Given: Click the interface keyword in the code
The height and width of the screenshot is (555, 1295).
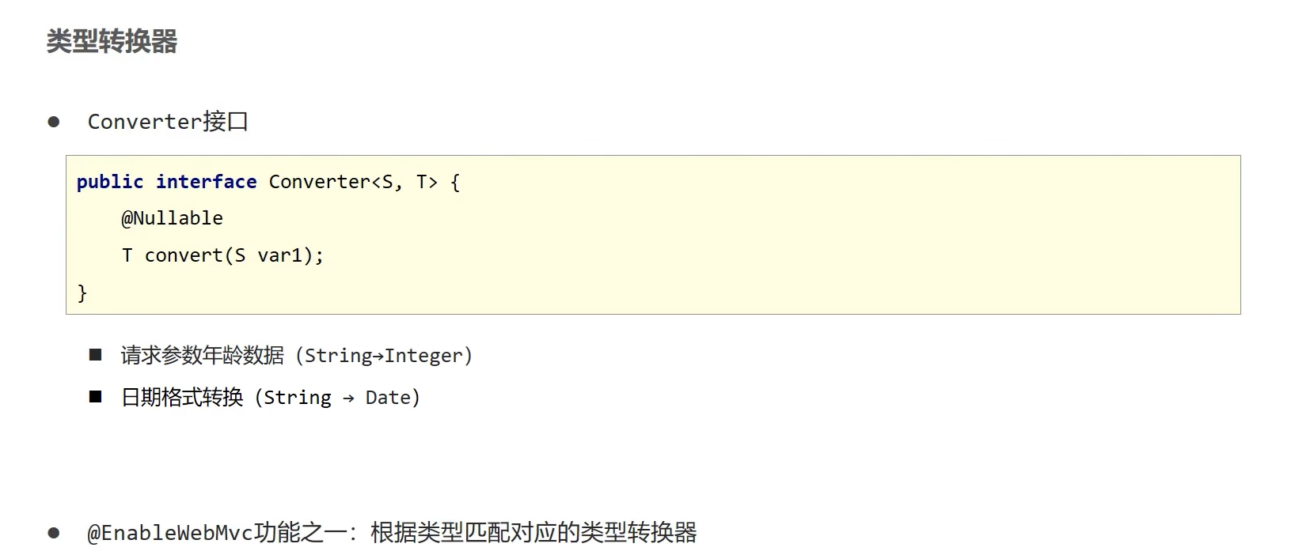Looking at the screenshot, I should click(206, 182).
